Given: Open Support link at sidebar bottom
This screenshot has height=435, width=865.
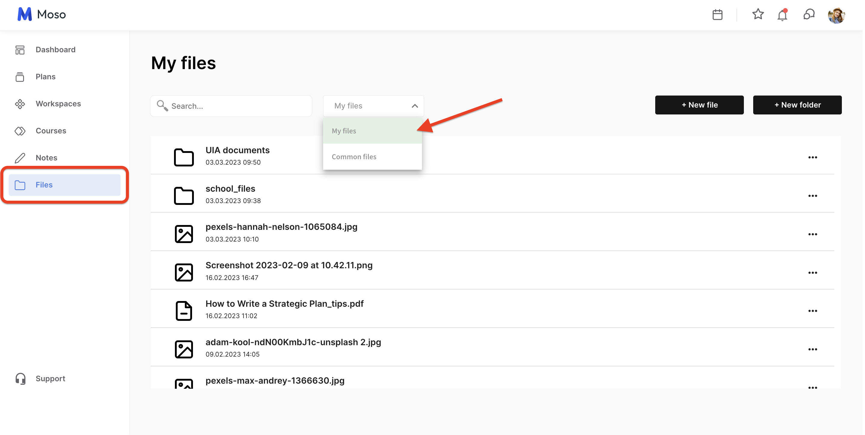Looking at the screenshot, I should point(50,379).
